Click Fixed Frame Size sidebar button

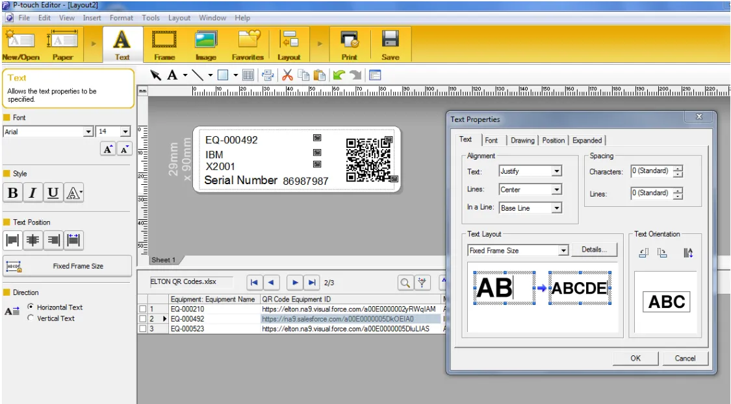[68, 266]
